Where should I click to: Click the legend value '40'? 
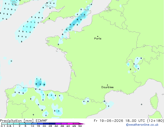(68, 126)
